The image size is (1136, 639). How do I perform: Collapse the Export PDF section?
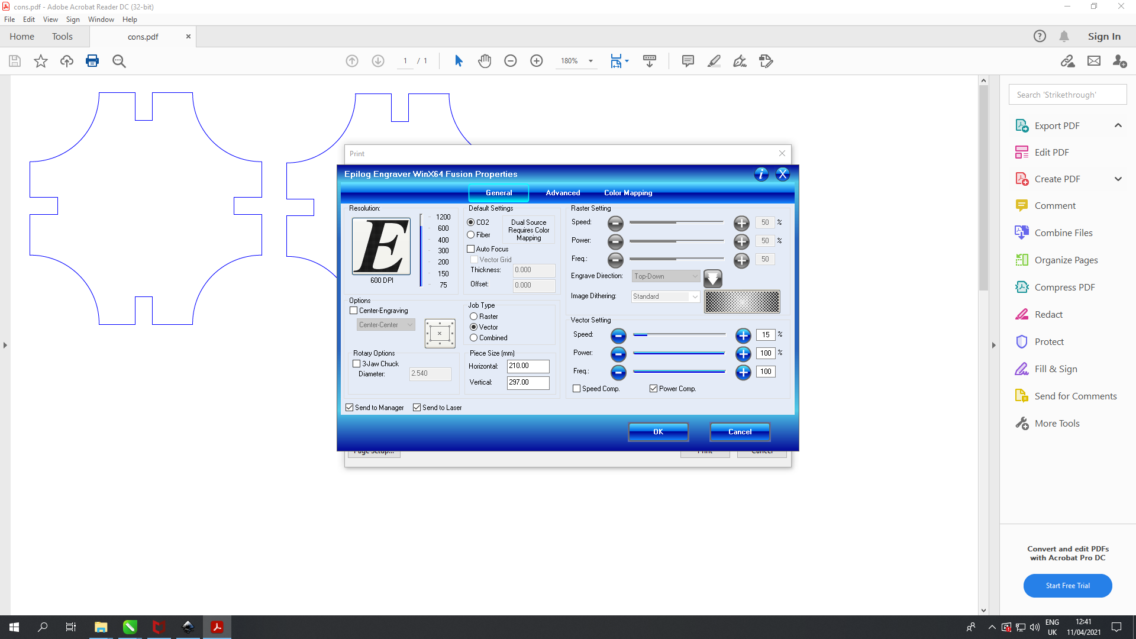click(1118, 125)
